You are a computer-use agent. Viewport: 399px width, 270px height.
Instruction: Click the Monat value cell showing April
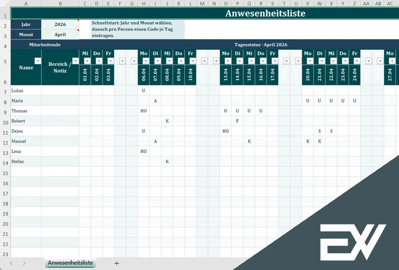59,35
